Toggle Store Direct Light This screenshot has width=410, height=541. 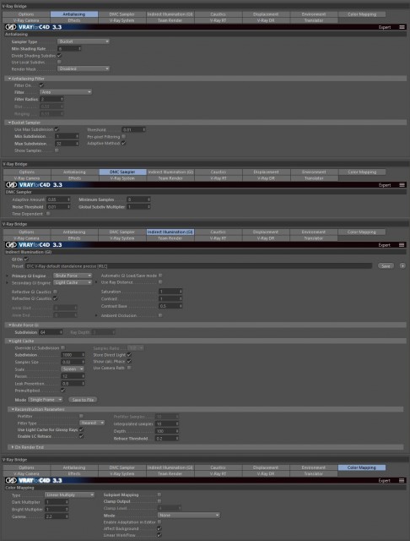(129, 355)
